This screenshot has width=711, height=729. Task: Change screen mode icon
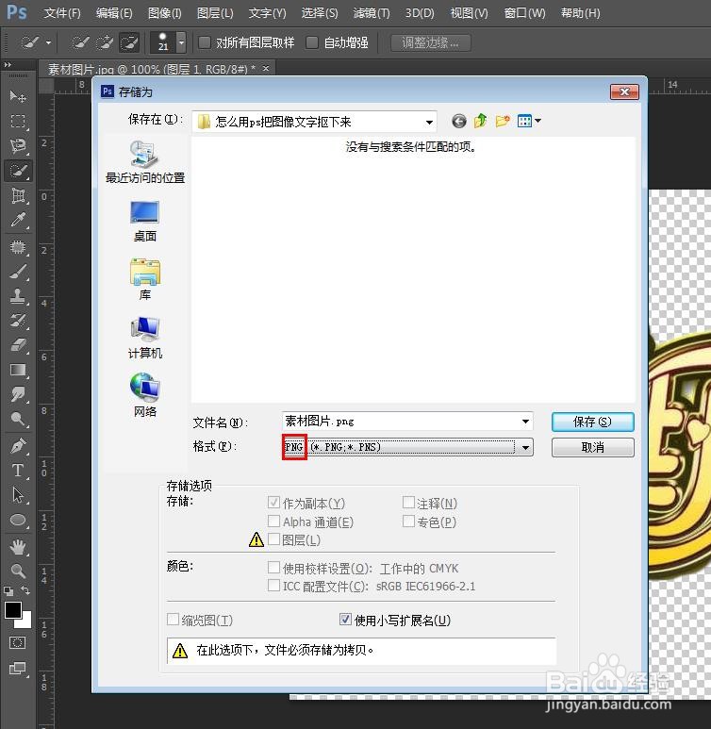coord(18,669)
